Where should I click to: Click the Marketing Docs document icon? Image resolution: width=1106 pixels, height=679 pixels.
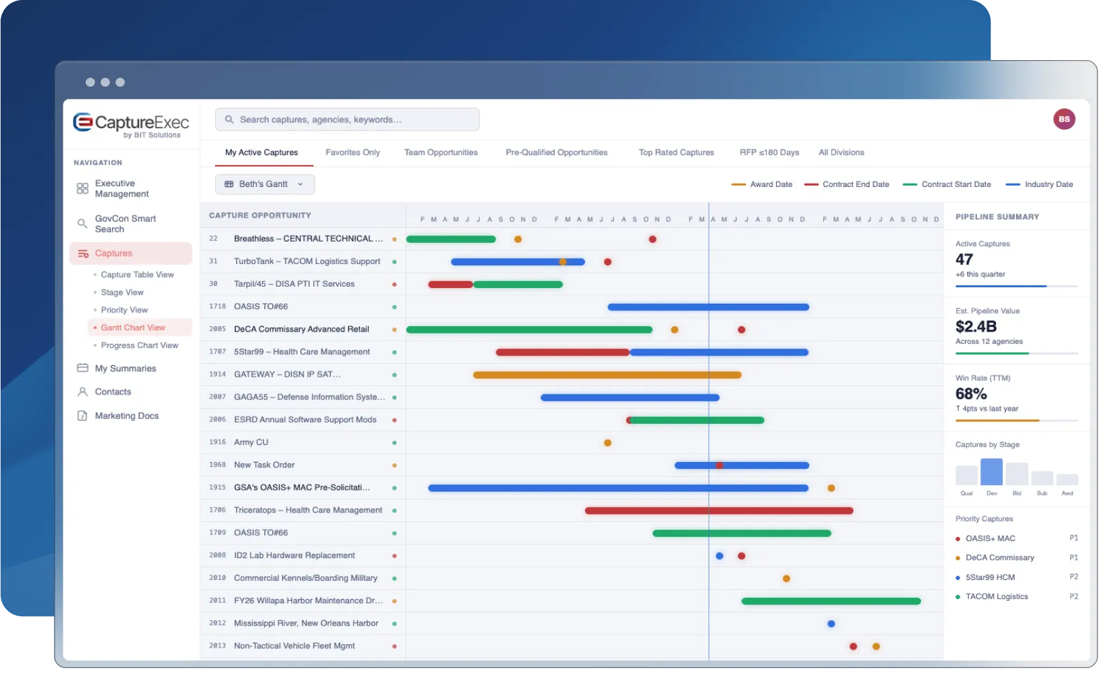click(x=83, y=416)
